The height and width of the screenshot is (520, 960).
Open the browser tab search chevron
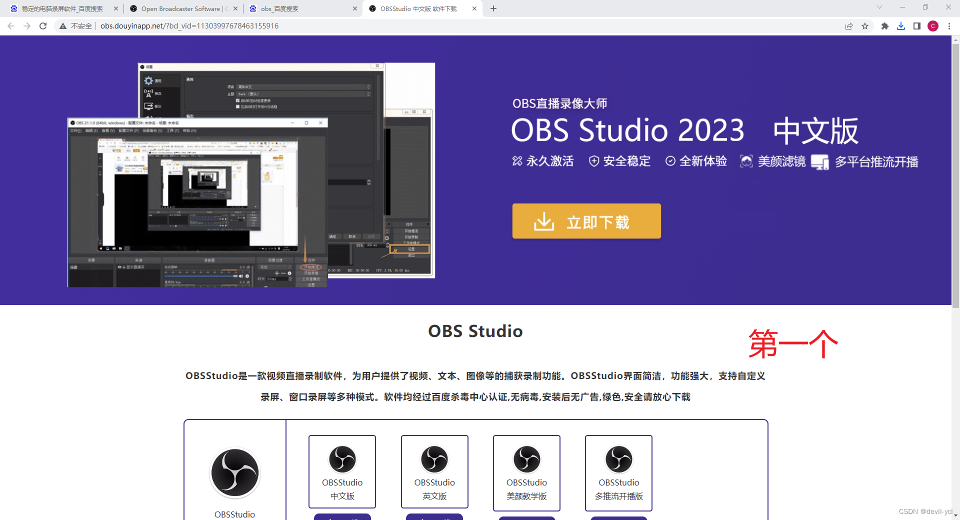[x=879, y=8]
